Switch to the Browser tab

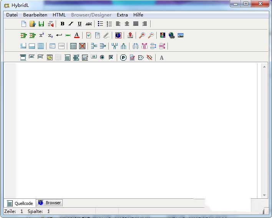point(50,203)
